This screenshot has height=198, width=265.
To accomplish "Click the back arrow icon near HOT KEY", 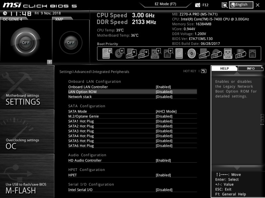I will tap(204, 71).
